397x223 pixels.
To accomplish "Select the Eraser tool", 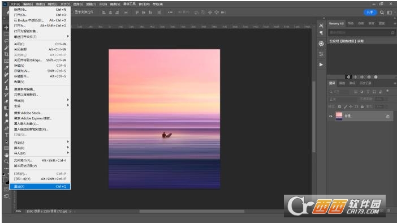I will point(6,101).
